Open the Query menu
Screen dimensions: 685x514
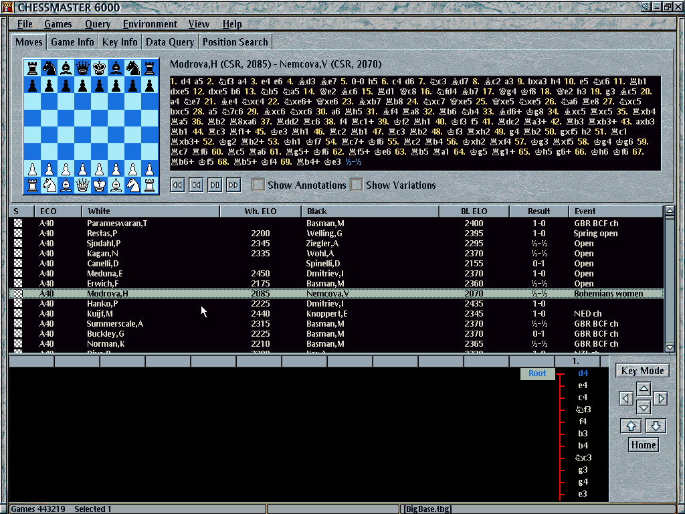tap(98, 24)
